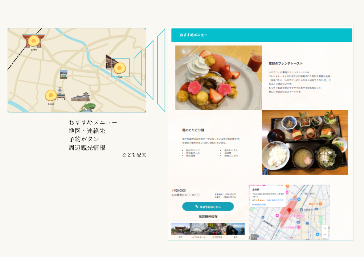This screenshot has width=364, height=257.
Task: Click the French toast dessert photo
Action: [219, 78]
